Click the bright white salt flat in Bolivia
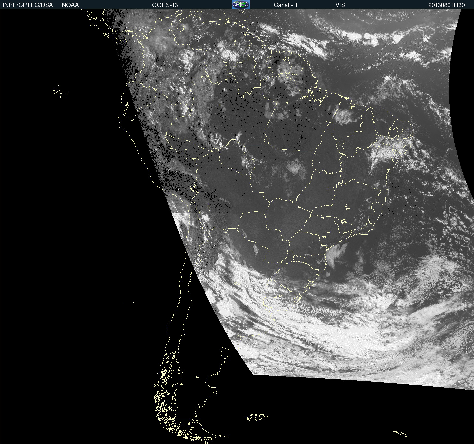The width and height of the screenshot is (474, 444). 205,217
